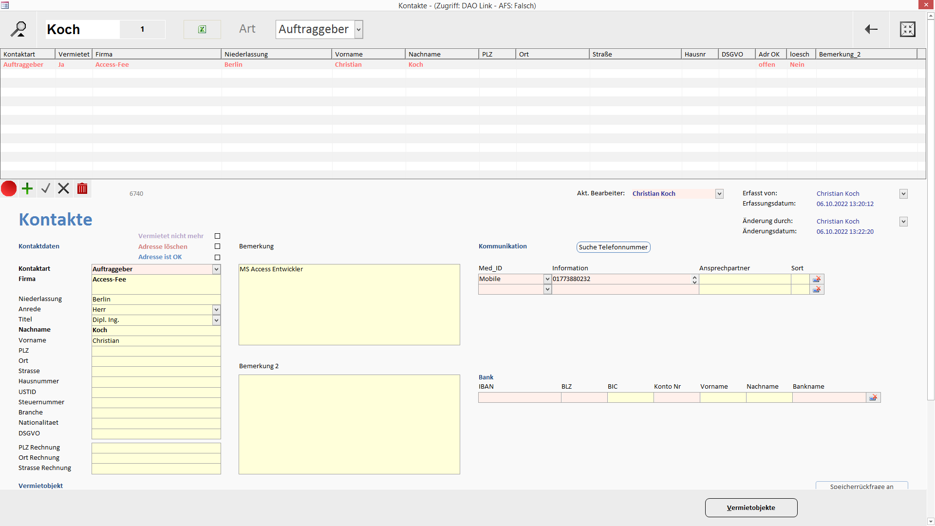The width and height of the screenshot is (935, 526).
Task: Tick the Adresse ist OK checkbox
Action: (x=218, y=257)
